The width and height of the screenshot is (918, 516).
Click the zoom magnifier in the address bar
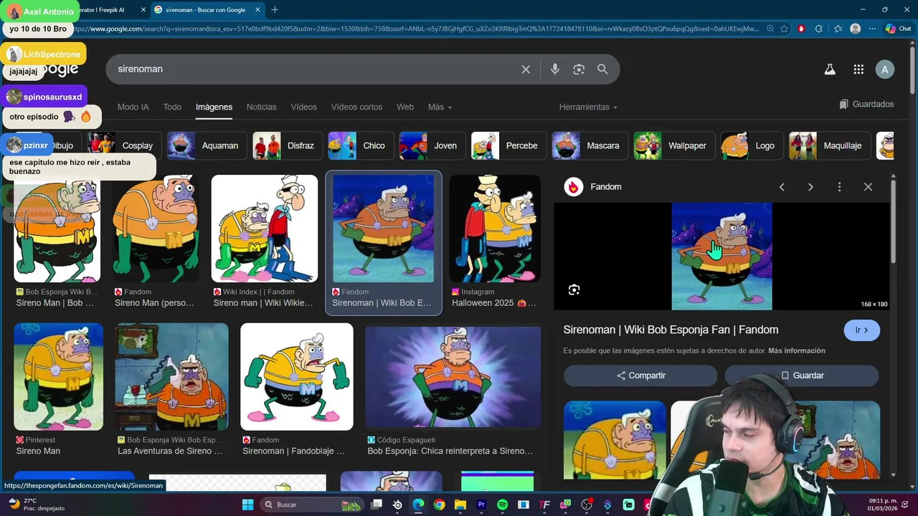pos(770,29)
